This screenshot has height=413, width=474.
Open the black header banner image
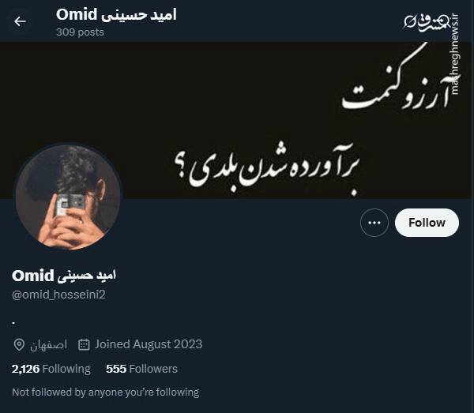[237, 120]
